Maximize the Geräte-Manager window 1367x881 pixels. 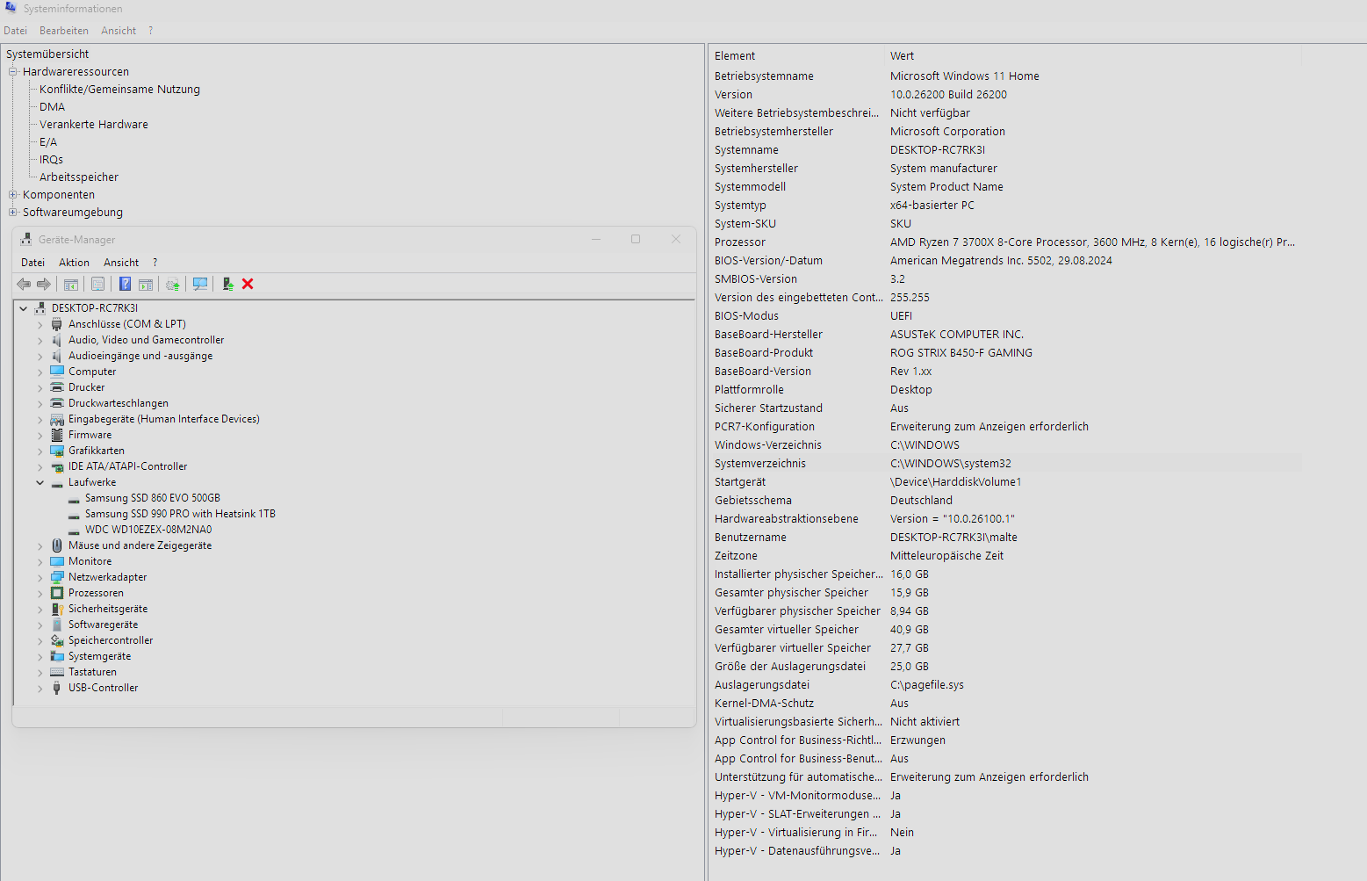click(x=636, y=239)
